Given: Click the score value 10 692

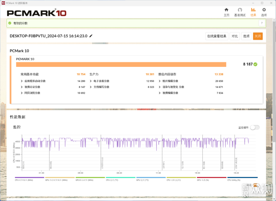Looking at the screenshot, I should click(81, 93).
